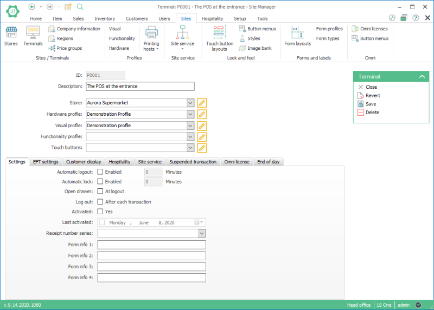The height and width of the screenshot is (310, 434).
Task: Click the Form info 1 text field
Action: tap(151, 245)
